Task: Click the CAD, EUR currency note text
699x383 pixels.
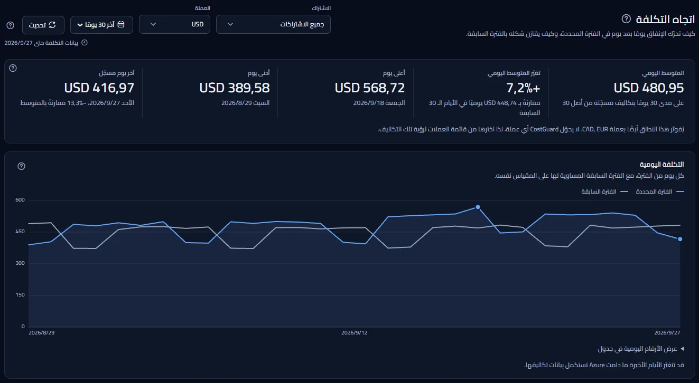Action: [532, 129]
